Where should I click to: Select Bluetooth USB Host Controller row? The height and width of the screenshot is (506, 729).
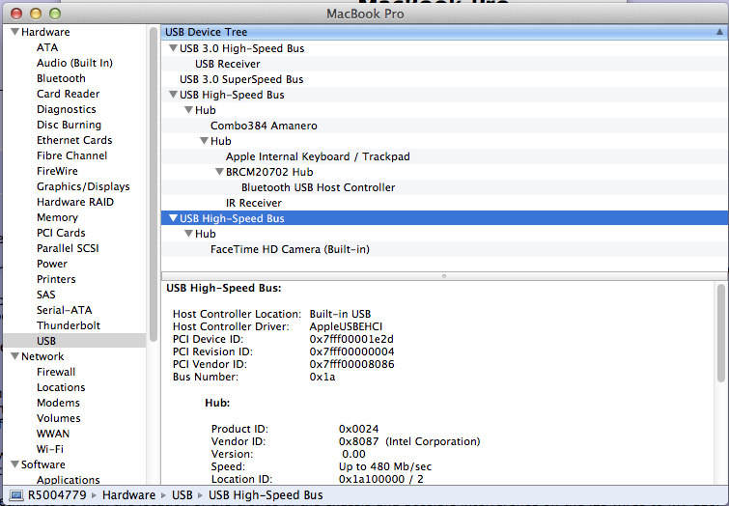pos(444,187)
